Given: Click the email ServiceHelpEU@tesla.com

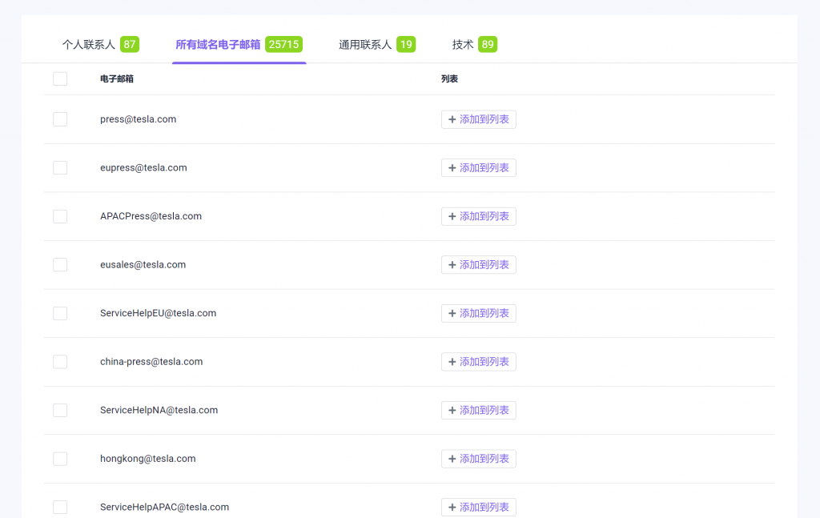Looking at the screenshot, I should coord(158,313).
